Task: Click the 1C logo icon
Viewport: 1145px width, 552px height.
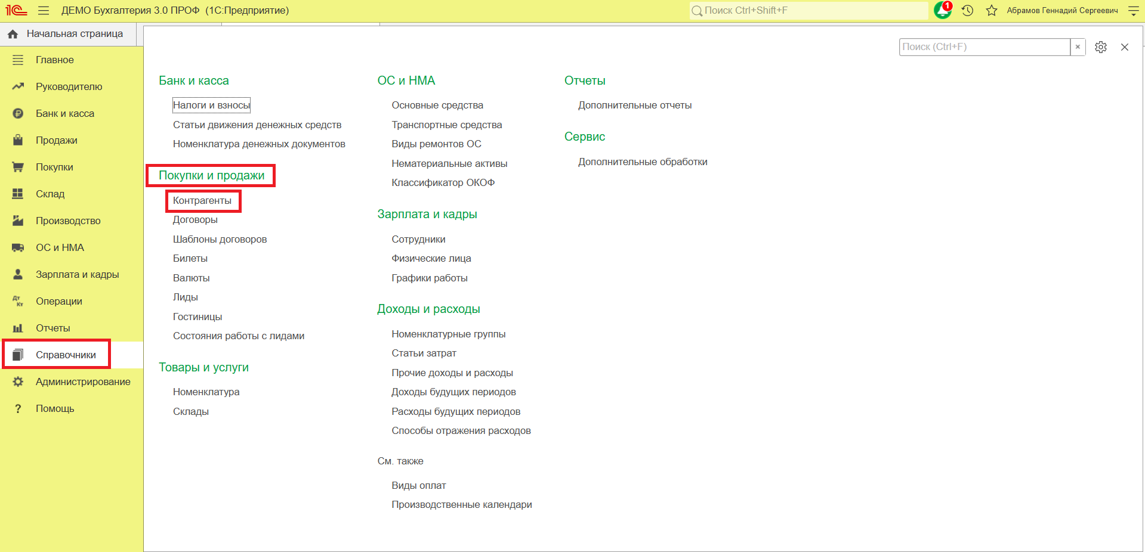Action: click(x=17, y=10)
